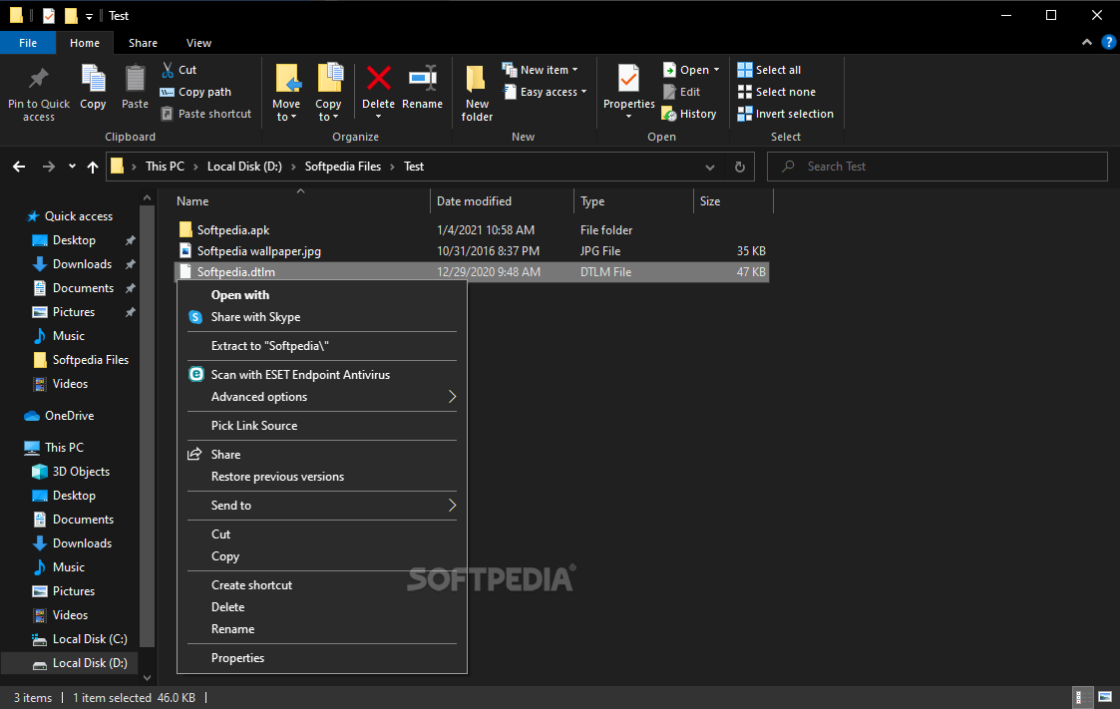
Task: Open OneDrive in the navigation pane
Action: (x=69, y=416)
